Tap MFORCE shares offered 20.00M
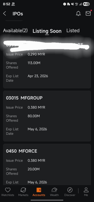Screen dimensions: 94x202 34,169
